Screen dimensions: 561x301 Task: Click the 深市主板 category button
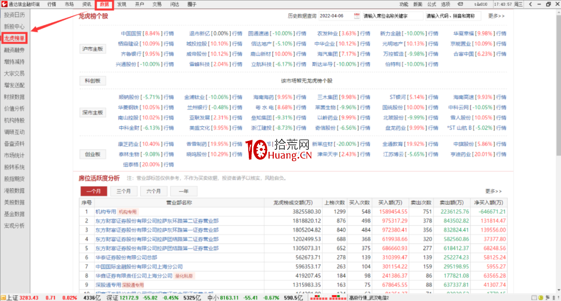coord(92,113)
